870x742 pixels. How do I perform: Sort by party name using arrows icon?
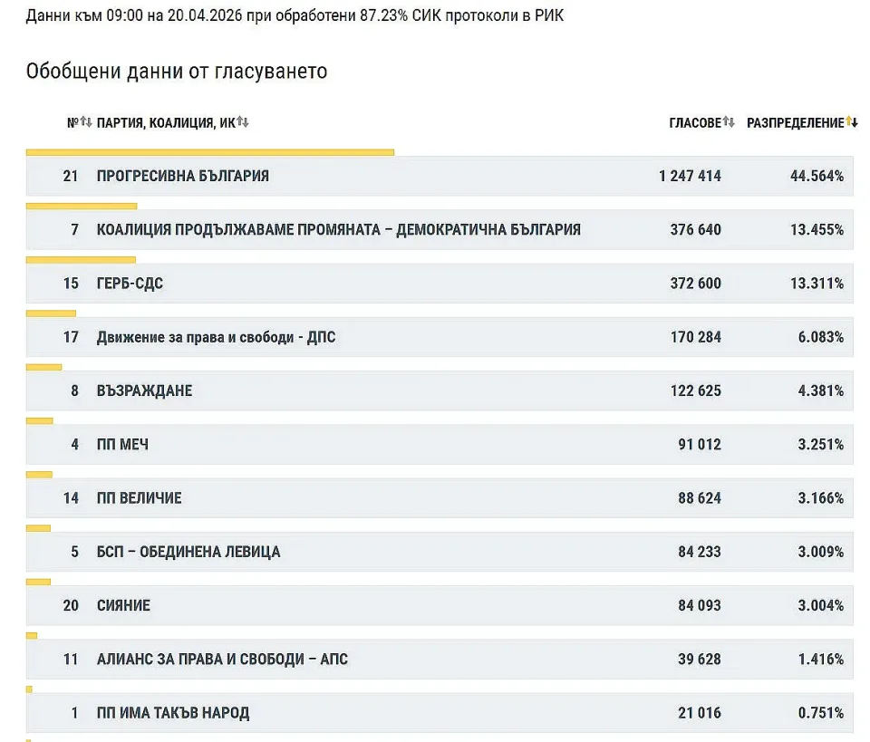point(243,122)
